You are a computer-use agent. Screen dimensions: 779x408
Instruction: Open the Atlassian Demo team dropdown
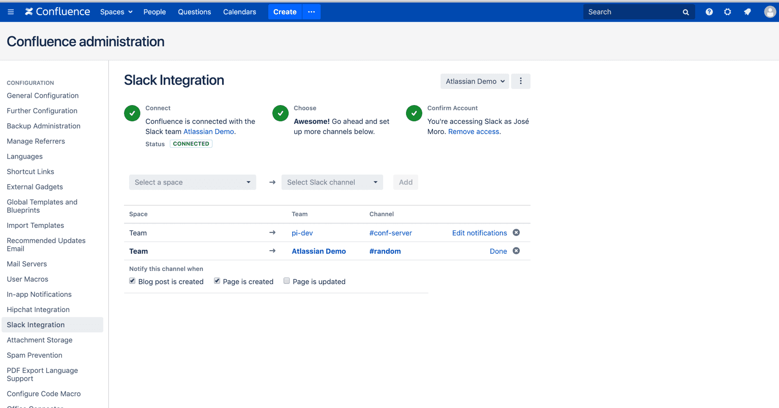(x=475, y=81)
